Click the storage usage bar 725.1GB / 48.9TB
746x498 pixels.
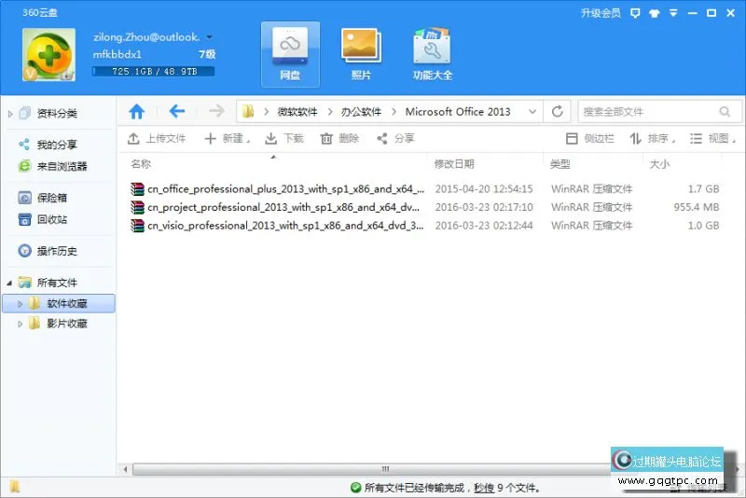[x=153, y=72]
